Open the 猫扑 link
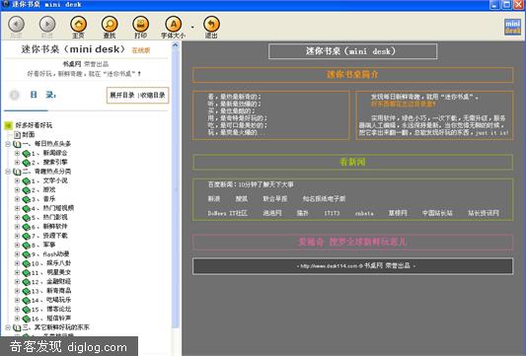 pyautogui.click(x=303, y=213)
